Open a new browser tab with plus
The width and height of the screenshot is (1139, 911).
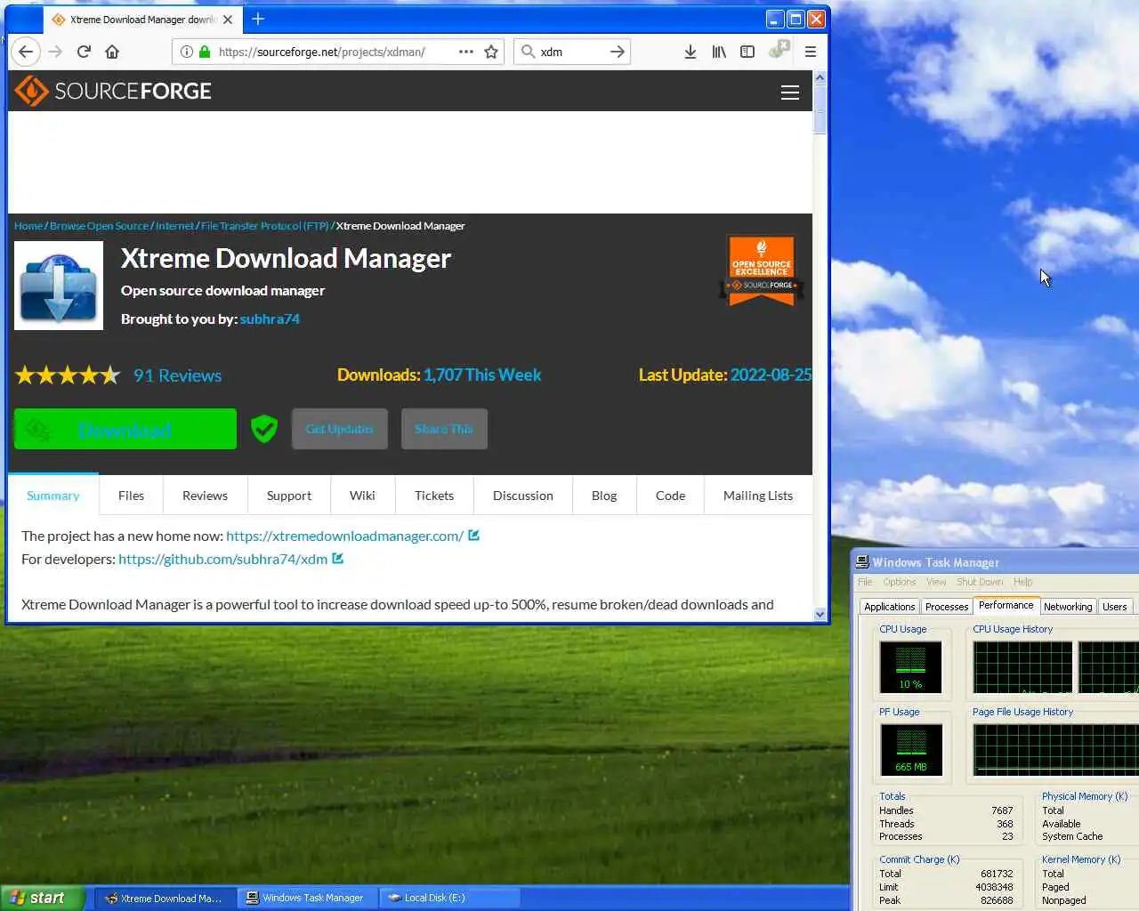pyautogui.click(x=258, y=19)
